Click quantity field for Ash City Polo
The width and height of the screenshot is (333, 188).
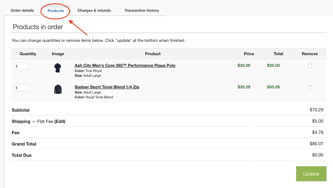point(22,66)
